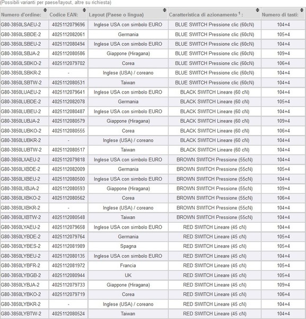Image resolution: width=306 pixels, height=319 pixels.
Task: Select order number G80-3850LYBES-2
Action: [x=21, y=246]
